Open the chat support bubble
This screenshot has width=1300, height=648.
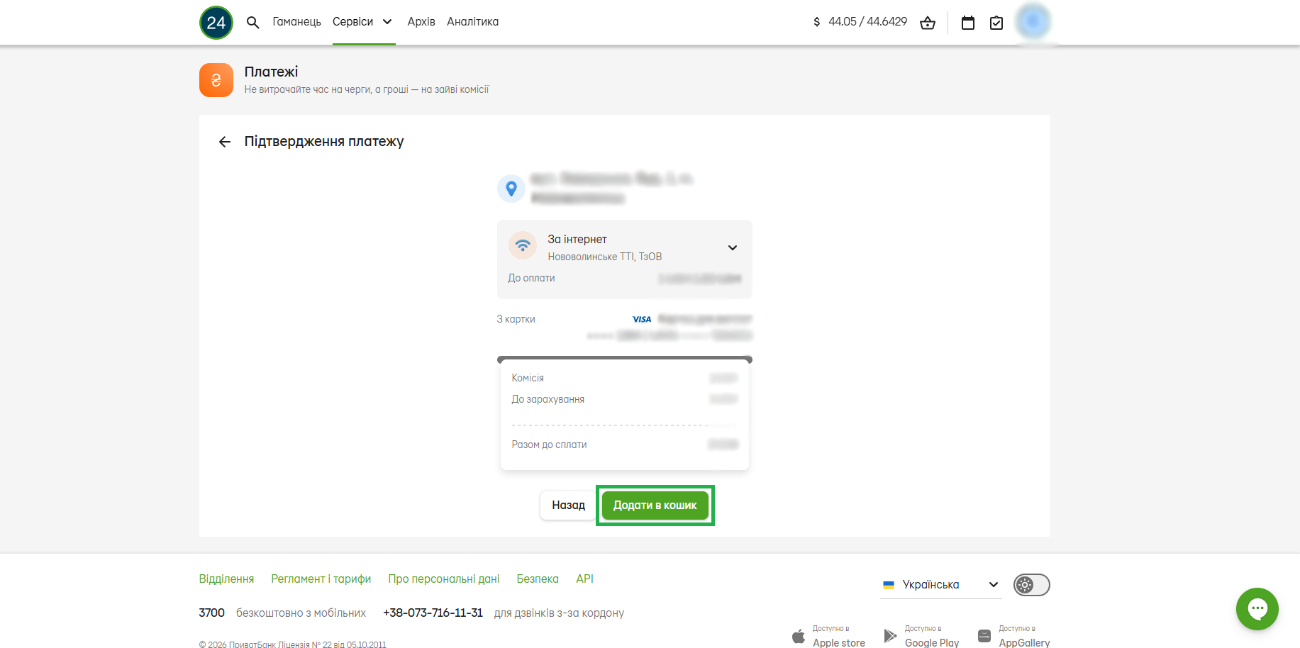tap(1257, 609)
